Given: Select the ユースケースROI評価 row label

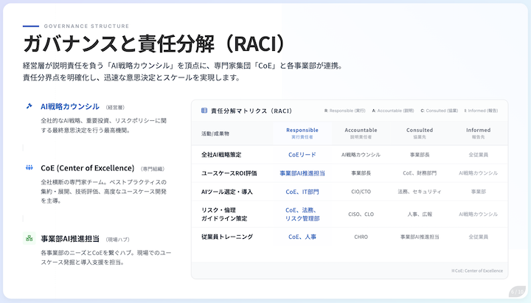Looking at the screenshot, I should pos(229,173).
